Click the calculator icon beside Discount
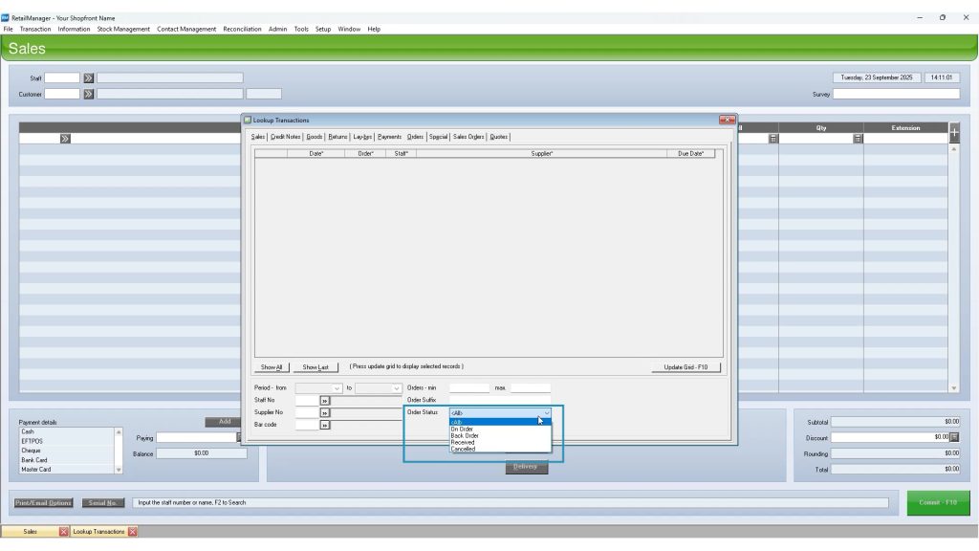Viewport: 979px width, 551px height. pyautogui.click(x=954, y=437)
